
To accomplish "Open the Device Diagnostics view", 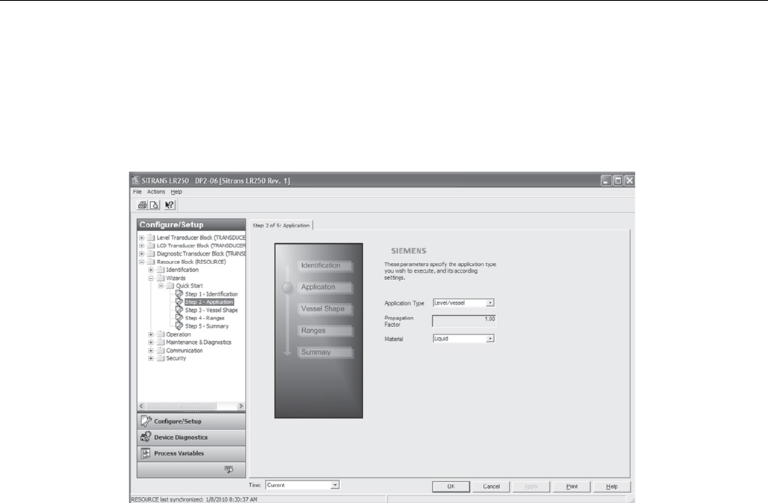I will pyautogui.click(x=191, y=438).
